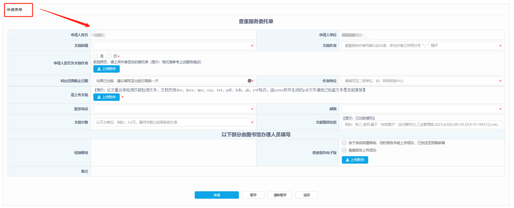
Task: Switch to the 申请表单 tab
Action: coord(15,10)
